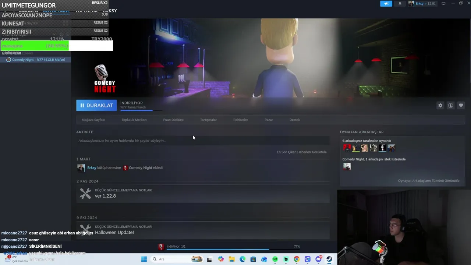Image resolution: width=471 pixels, height=265 pixels.
Task: Expand the Brksy account dropdown
Action: 422,4
